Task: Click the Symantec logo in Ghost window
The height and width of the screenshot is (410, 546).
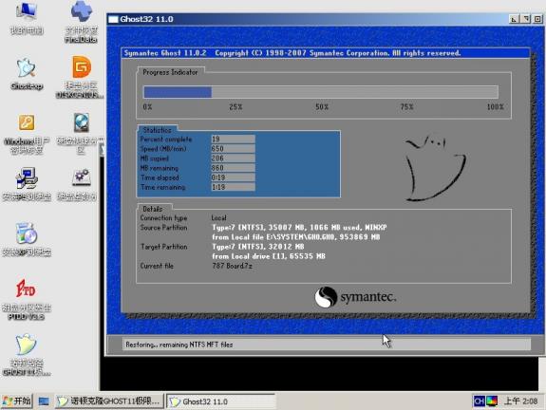Action: tap(355, 297)
